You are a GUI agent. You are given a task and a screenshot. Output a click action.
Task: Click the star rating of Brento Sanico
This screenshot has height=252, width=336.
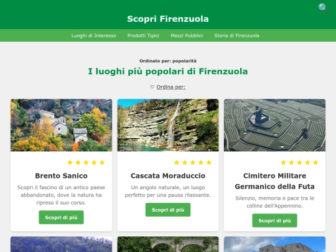(x=86, y=162)
